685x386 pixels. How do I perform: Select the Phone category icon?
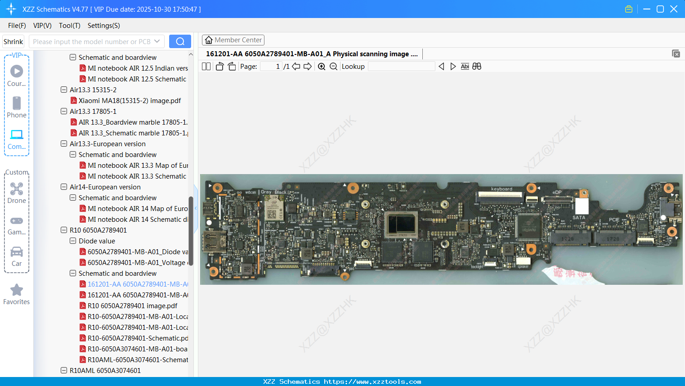point(17,107)
